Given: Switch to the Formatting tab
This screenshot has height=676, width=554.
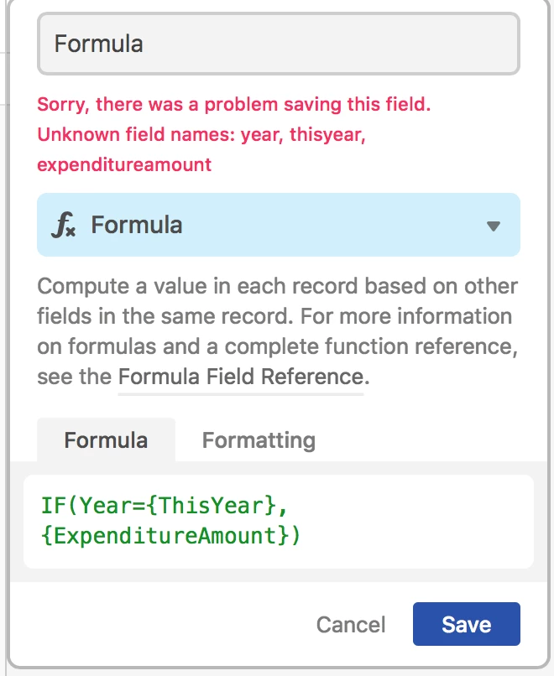Looking at the screenshot, I should point(259,440).
